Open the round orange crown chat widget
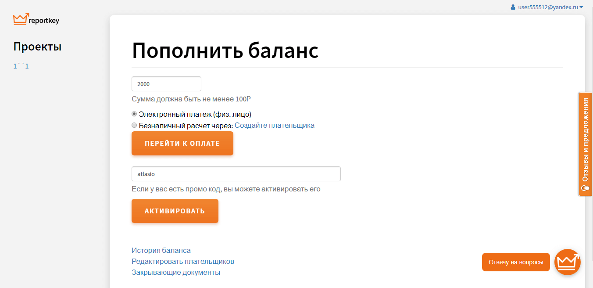 (x=567, y=262)
